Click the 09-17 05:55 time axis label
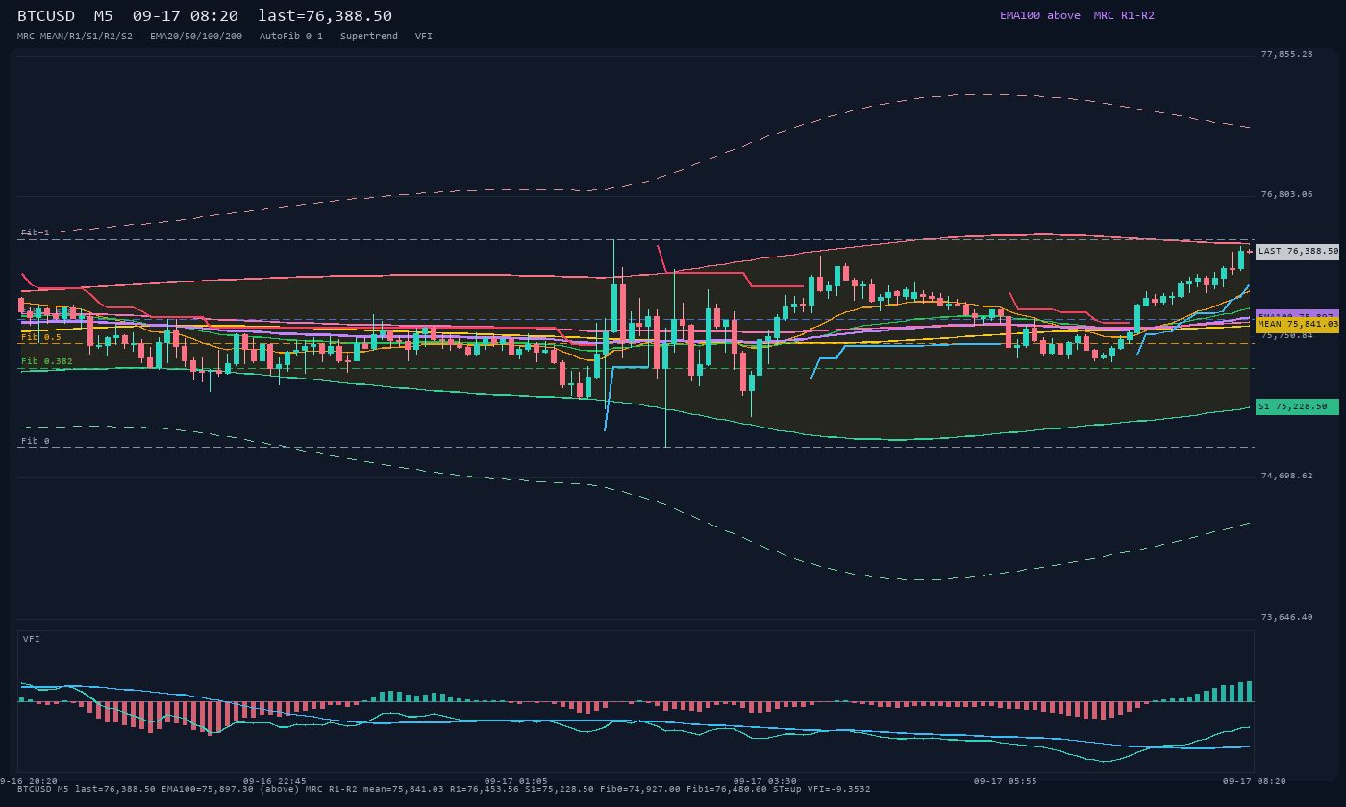The width and height of the screenshot is (1346, 807). (x=1006, y=781)
